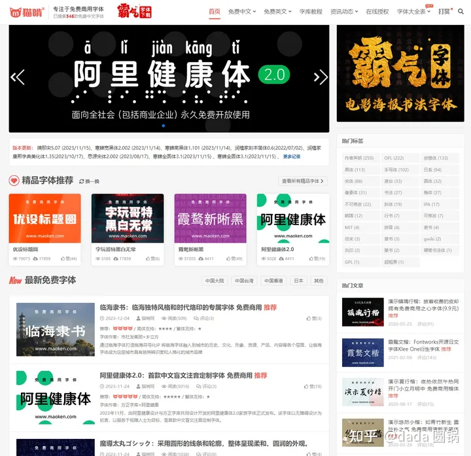Open the 霞鹜新晰黑 purple thumbnail
This screenshot has height=456, width=471.
pyautogui.click(x=210, y=219)
